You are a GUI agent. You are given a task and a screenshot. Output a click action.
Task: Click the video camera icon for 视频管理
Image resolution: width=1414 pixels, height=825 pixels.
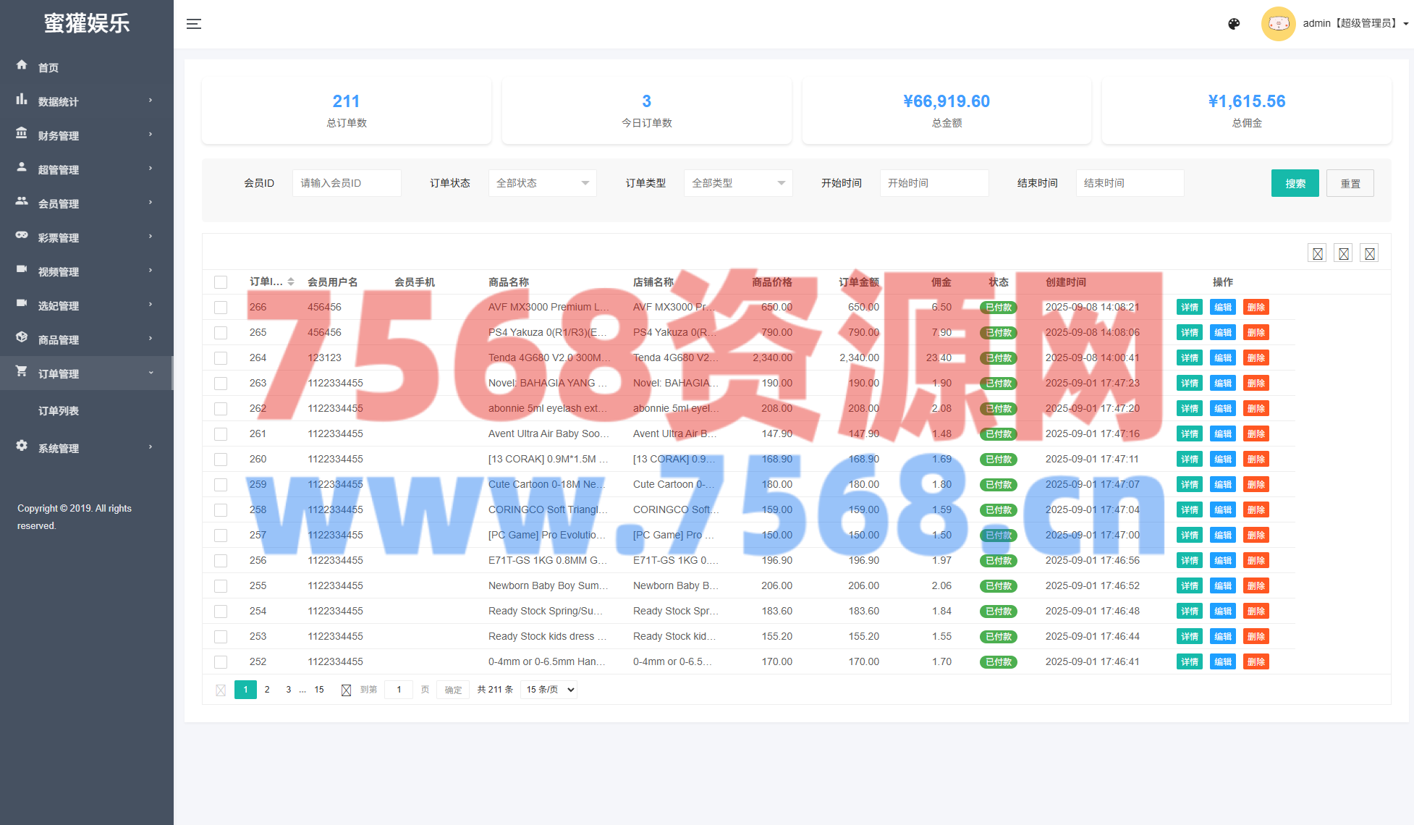coord(22,269)
